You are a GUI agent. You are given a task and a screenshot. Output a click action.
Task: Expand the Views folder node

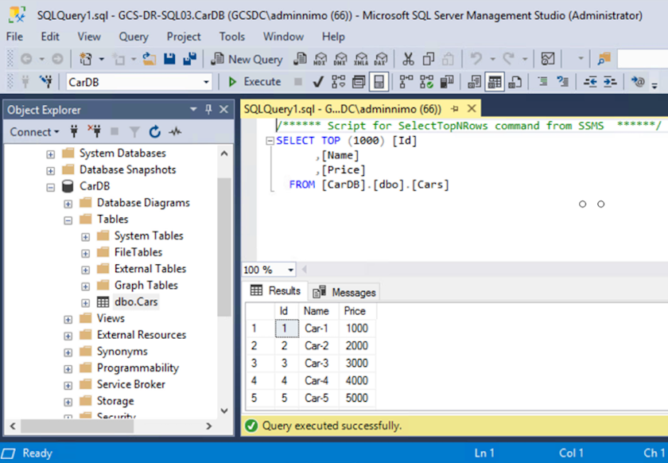pos(68,318)
